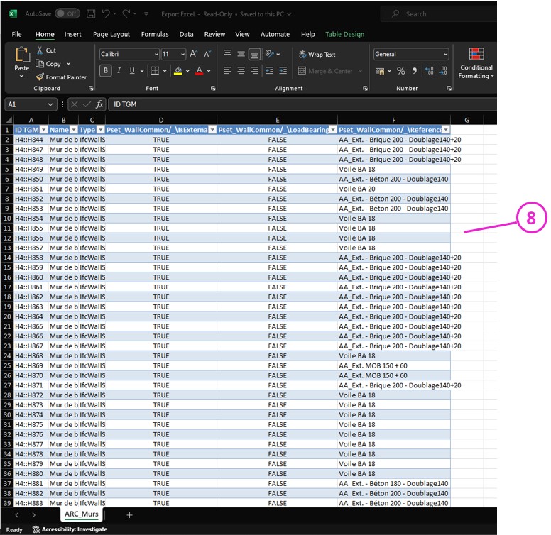Screen dimensions: 551x535
Task: Open the Table Design ribbon tab
Action: click(344, 34)
